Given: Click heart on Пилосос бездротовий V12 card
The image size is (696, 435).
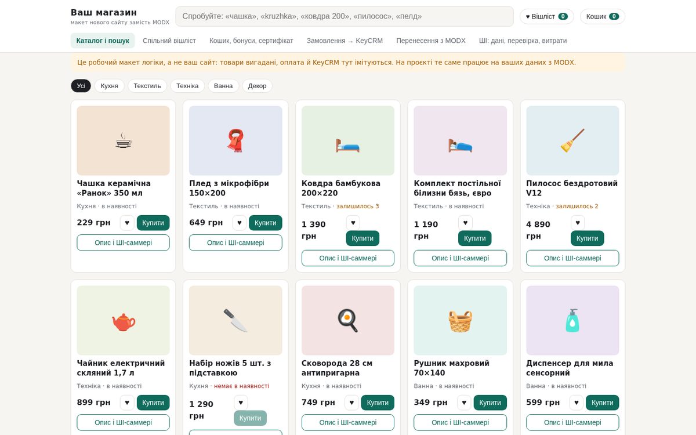Looking at the screenshot, I should click(x=578, y=223).
